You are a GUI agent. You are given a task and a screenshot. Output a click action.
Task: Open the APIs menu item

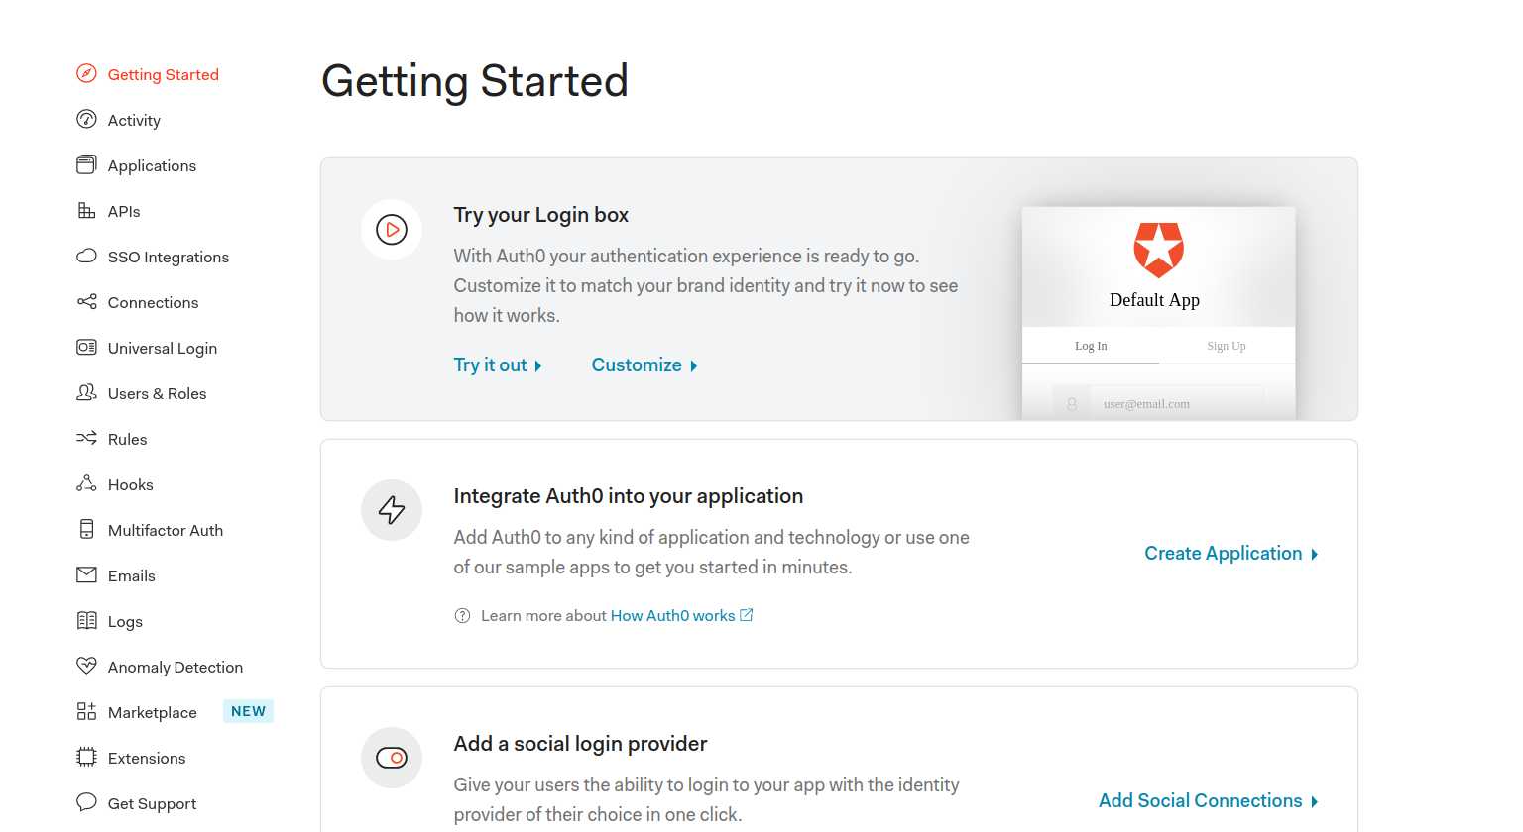(124, 211)
